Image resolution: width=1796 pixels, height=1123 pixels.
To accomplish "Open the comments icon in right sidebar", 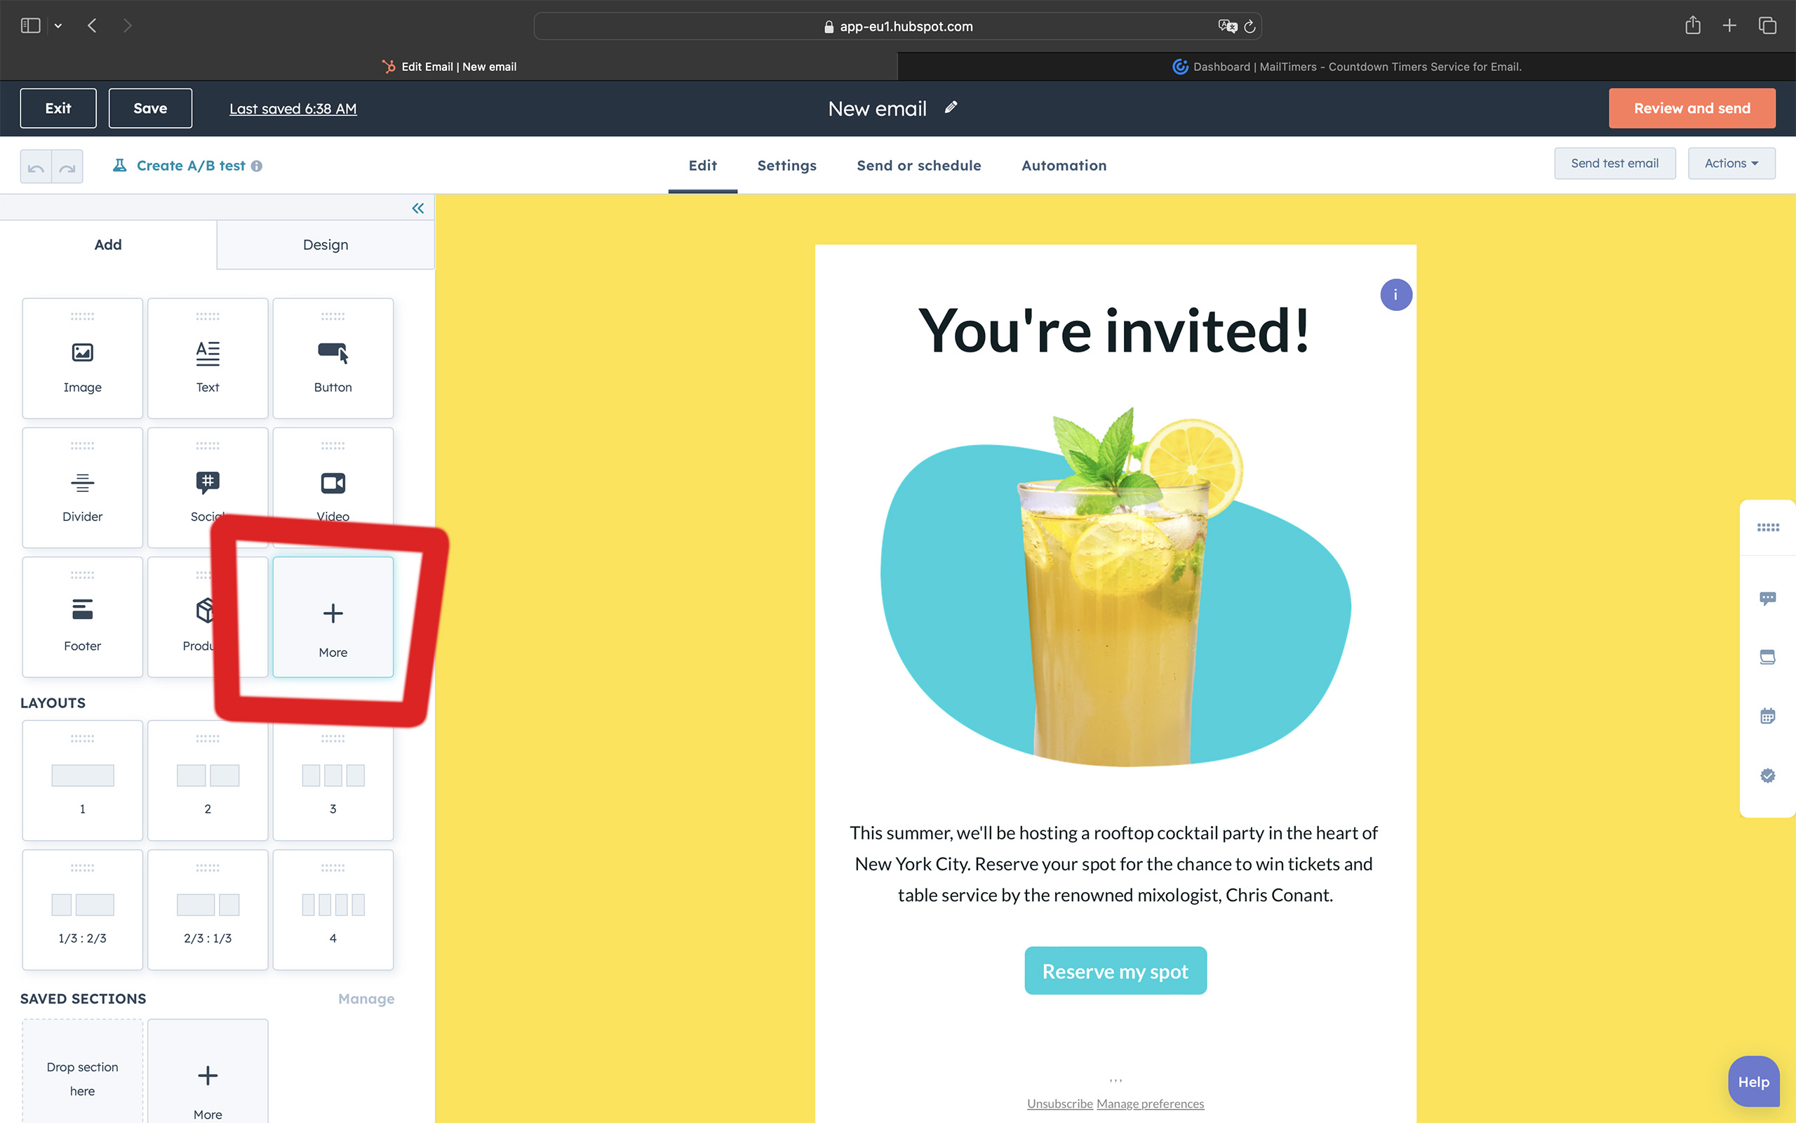I will [x=1767, y=598].
